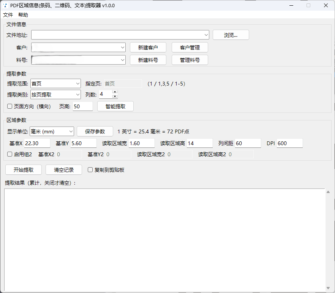Toggle 复制到剪贴板 checkbox

tap(90, 170)
